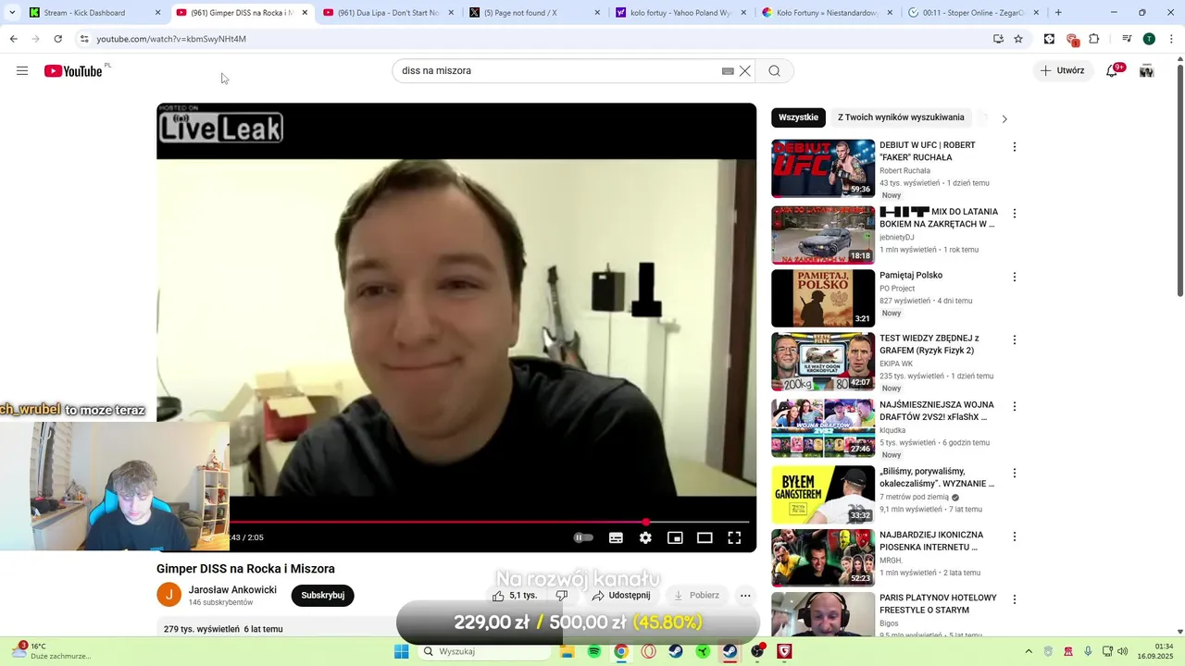Go to the YouTube home logo
Screen dimensions: 1185x666
coord(73,71)
